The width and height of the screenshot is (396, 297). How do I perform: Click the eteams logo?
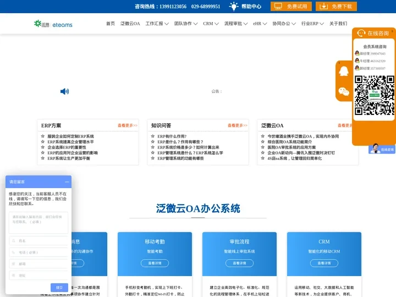pyautogui.click(x=53, y=24)
